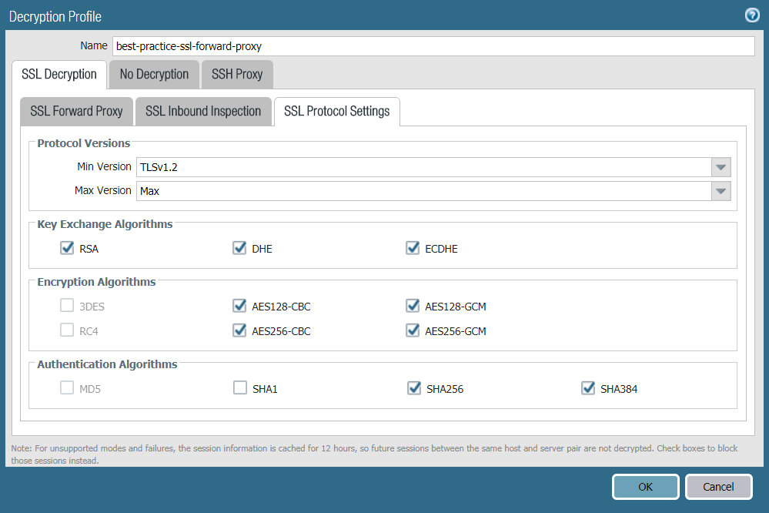
Task: Expand the Min Version dropdown
Action: 721,167
